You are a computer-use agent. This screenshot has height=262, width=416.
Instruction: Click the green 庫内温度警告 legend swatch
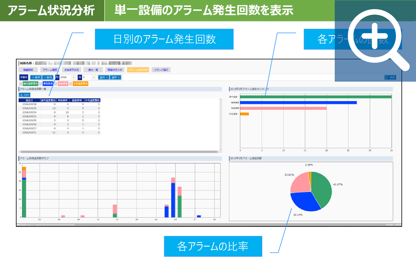point(30,84)
